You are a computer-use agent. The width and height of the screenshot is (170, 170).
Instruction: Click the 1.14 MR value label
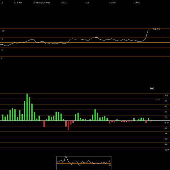[x=157, y=100]
